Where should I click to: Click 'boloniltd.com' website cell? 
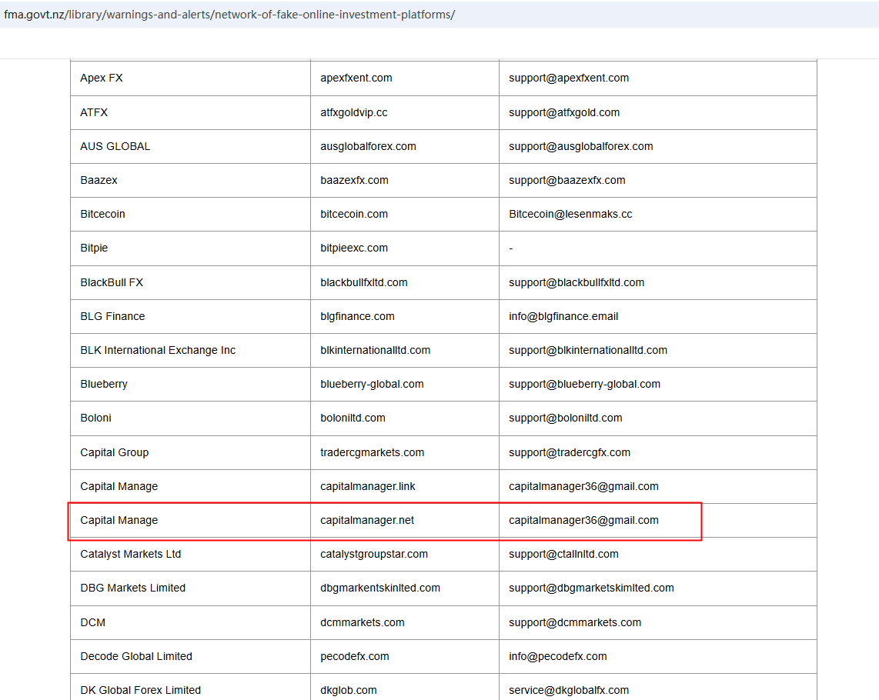coord(405,418)
